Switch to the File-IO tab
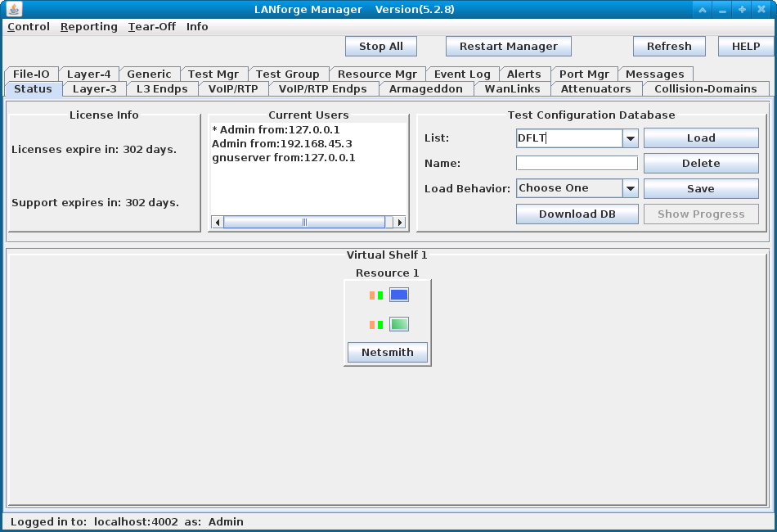Screen dimensions: 777x532 [x=31, y=74]
